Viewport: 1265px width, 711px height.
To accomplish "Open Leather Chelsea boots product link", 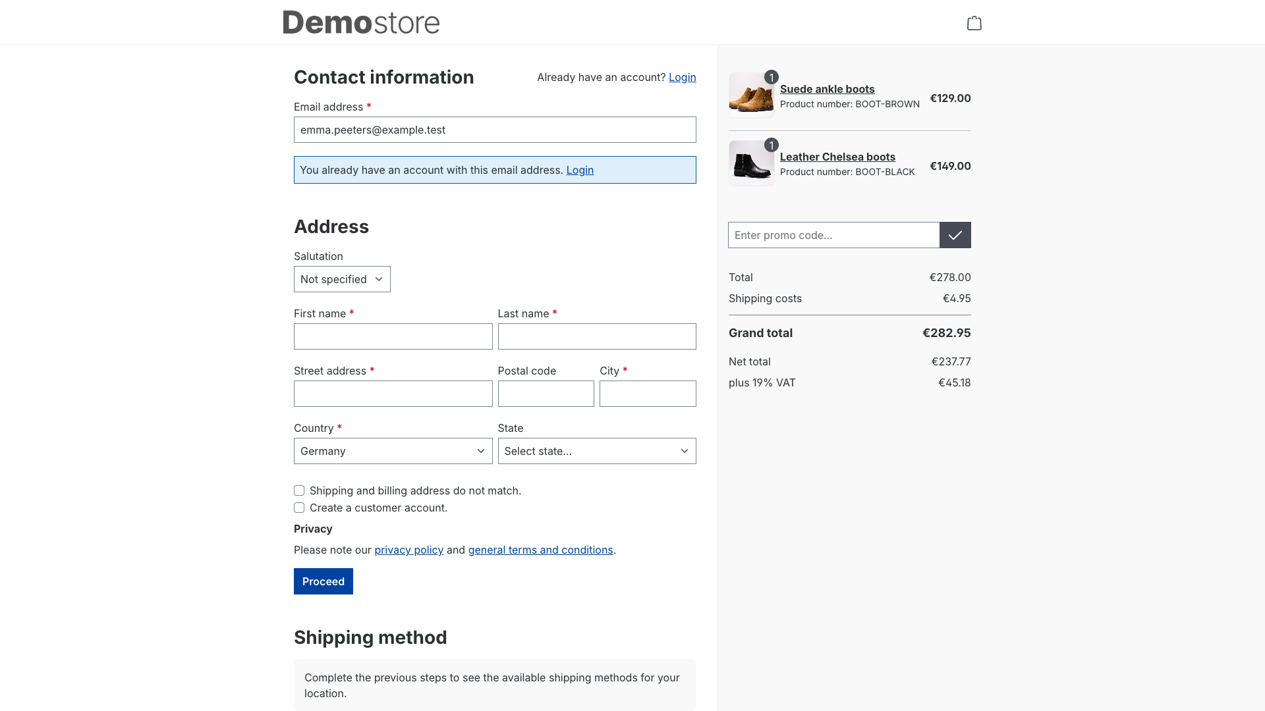I will [x=837, y=157].
